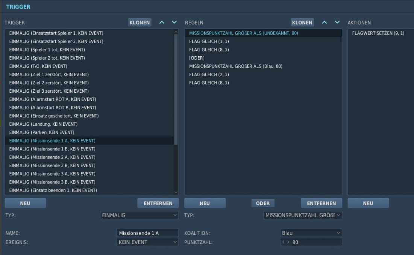Open the EREIGNIS dropdown KEIN EVENT
Image resolution: width=414 pixels, height=255 pixels.
coord(148,242)
